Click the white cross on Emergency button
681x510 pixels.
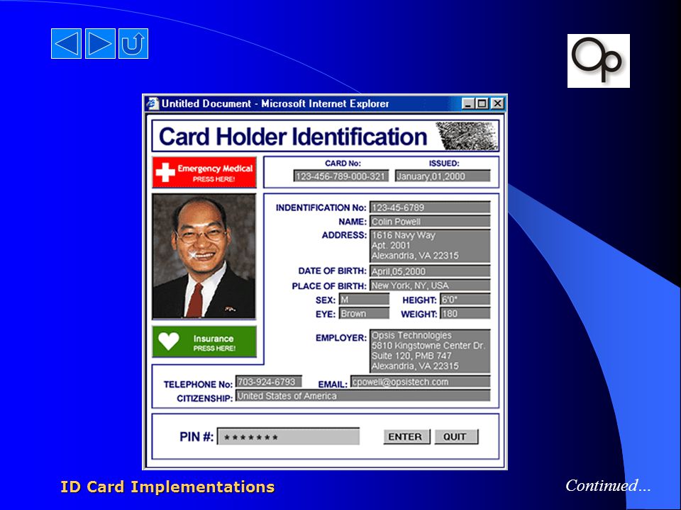(165, 172)
